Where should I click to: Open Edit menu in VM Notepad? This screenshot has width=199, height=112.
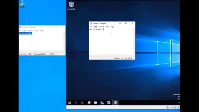[95, 27]
